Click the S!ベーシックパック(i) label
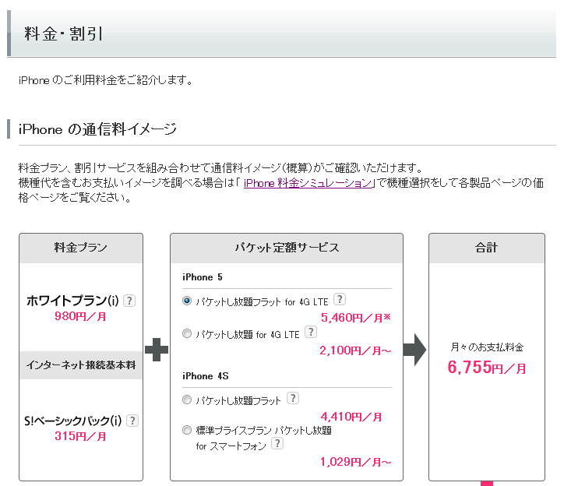 pyautogui.click(x=73, y=421)
